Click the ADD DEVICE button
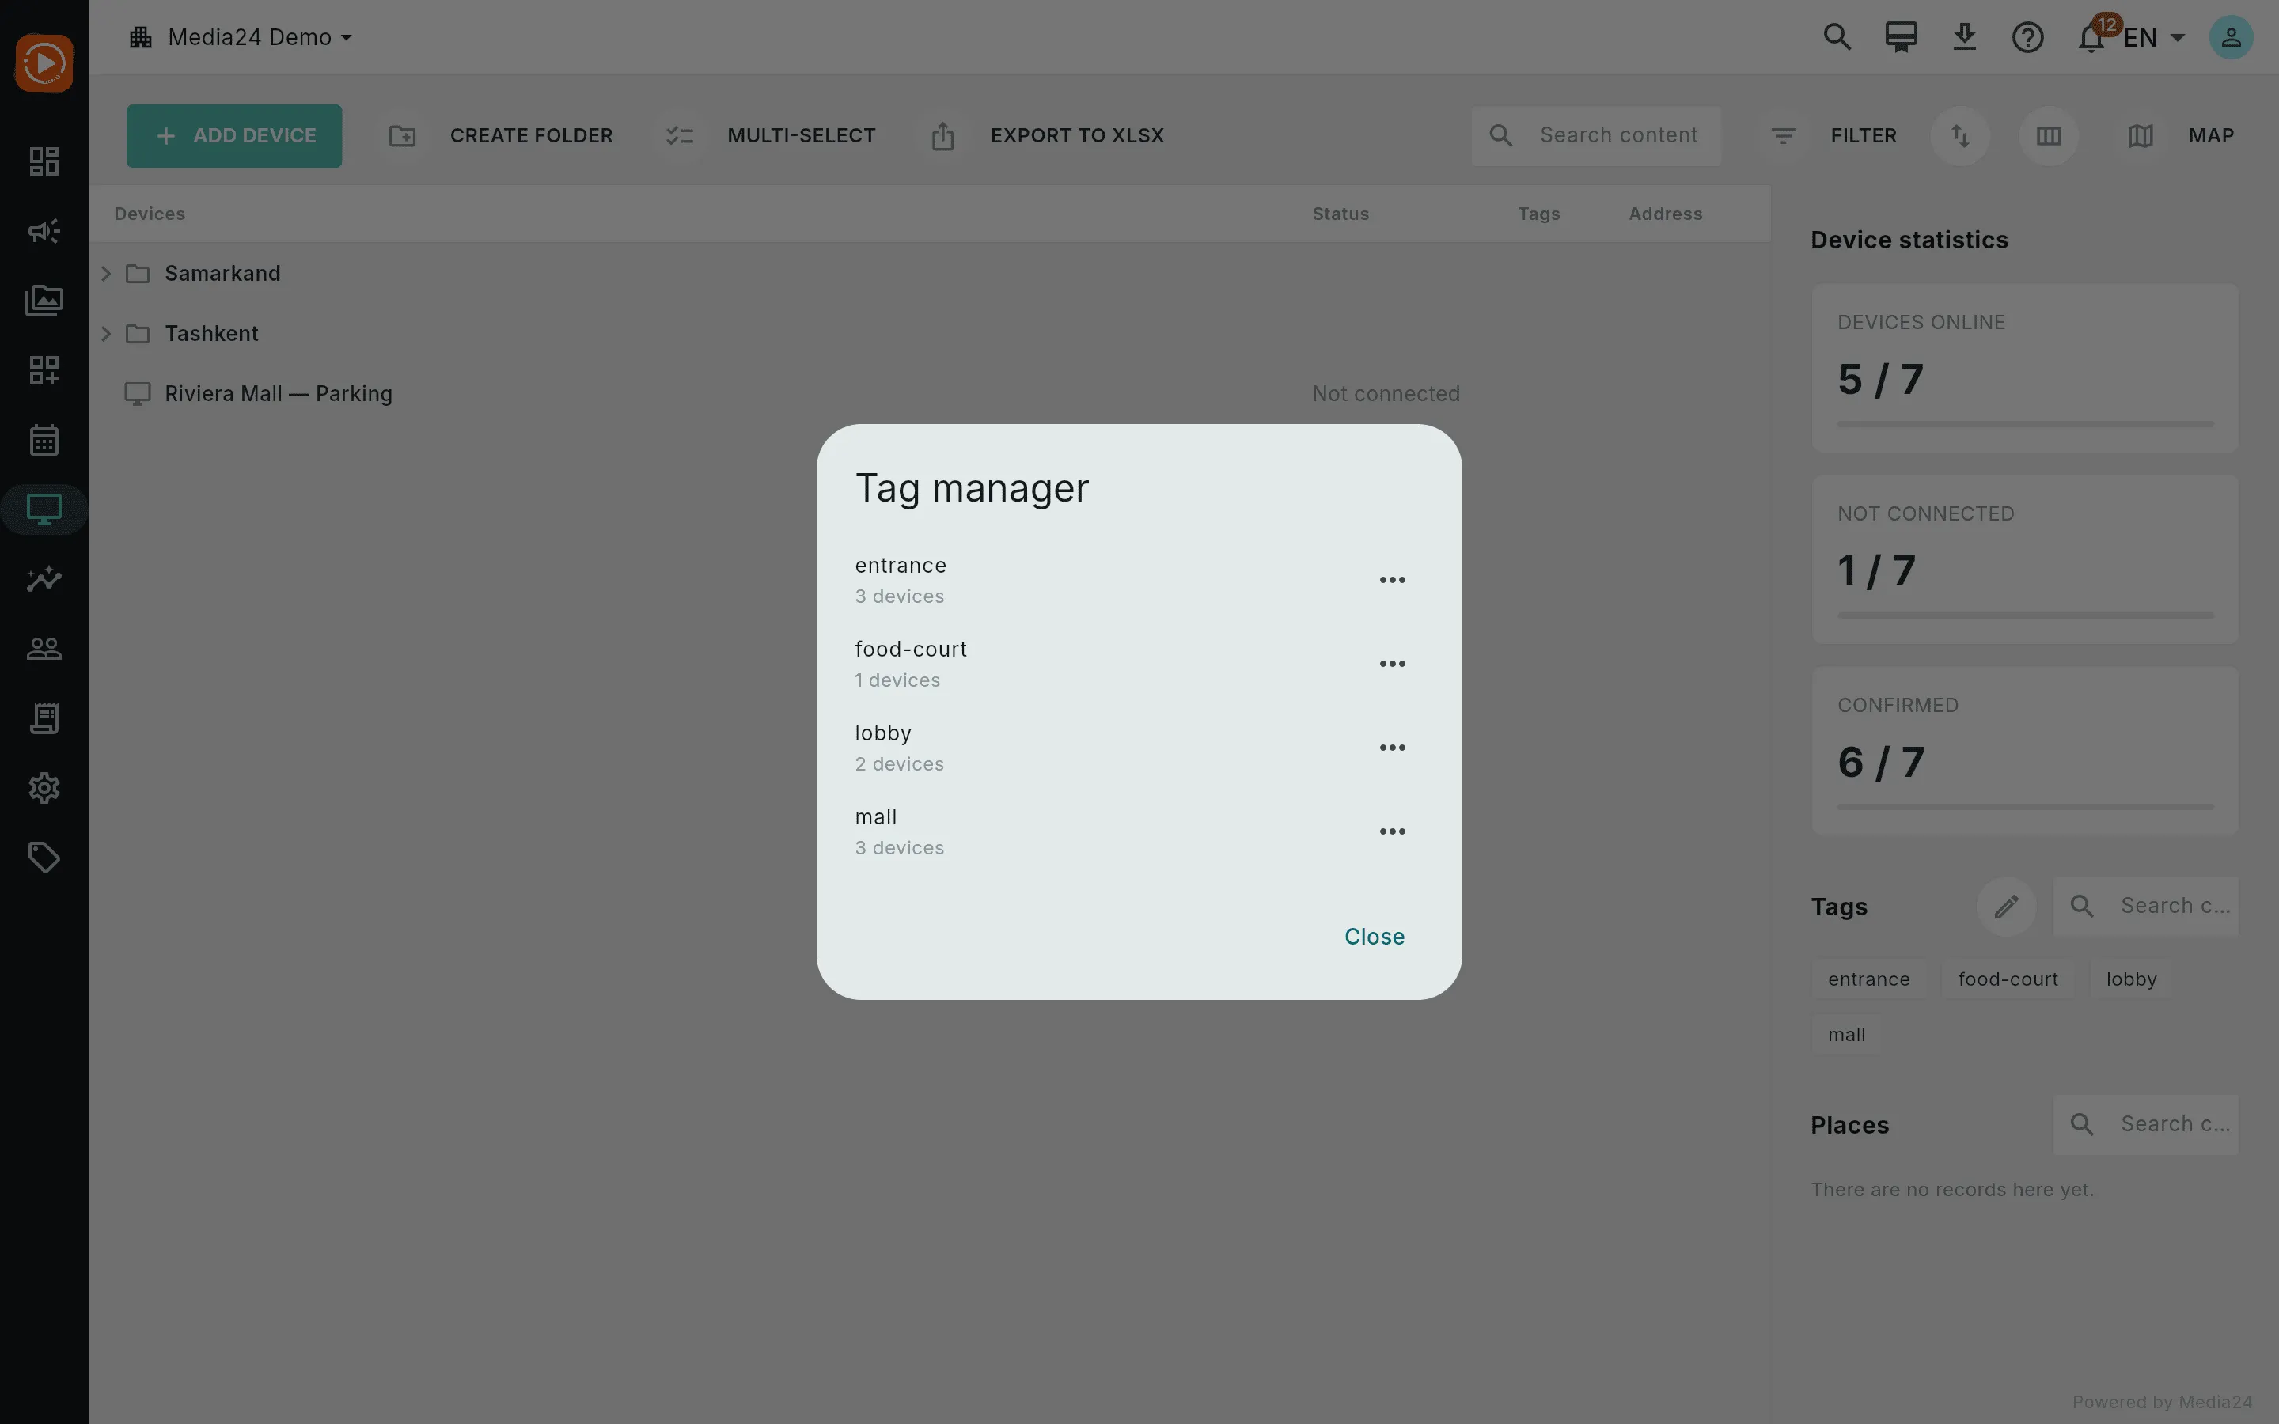Image resolution: width=2279 pixels, height=1424 pixels. point(234,135)
